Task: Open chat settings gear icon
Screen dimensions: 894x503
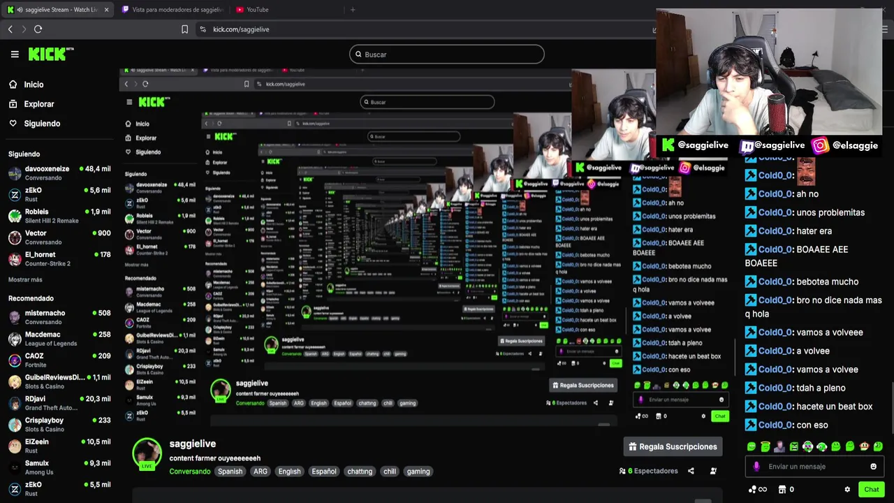Action: pyautogui.click(x=847, y=490)
